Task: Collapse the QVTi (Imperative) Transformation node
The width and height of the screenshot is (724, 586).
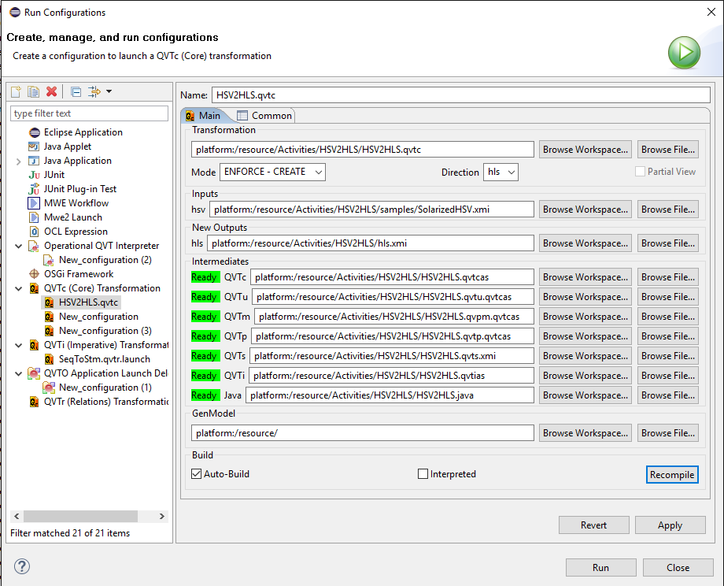Action: (18, 346)
